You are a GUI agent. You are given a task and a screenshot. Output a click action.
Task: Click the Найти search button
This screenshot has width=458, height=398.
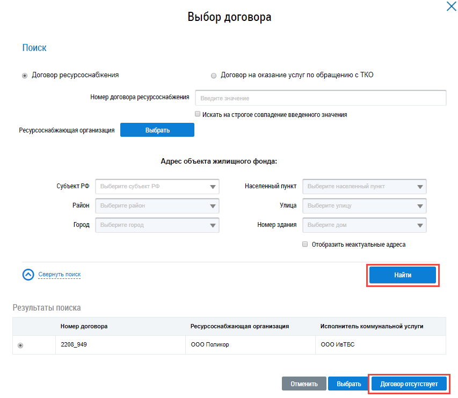[x=403, y=275]
